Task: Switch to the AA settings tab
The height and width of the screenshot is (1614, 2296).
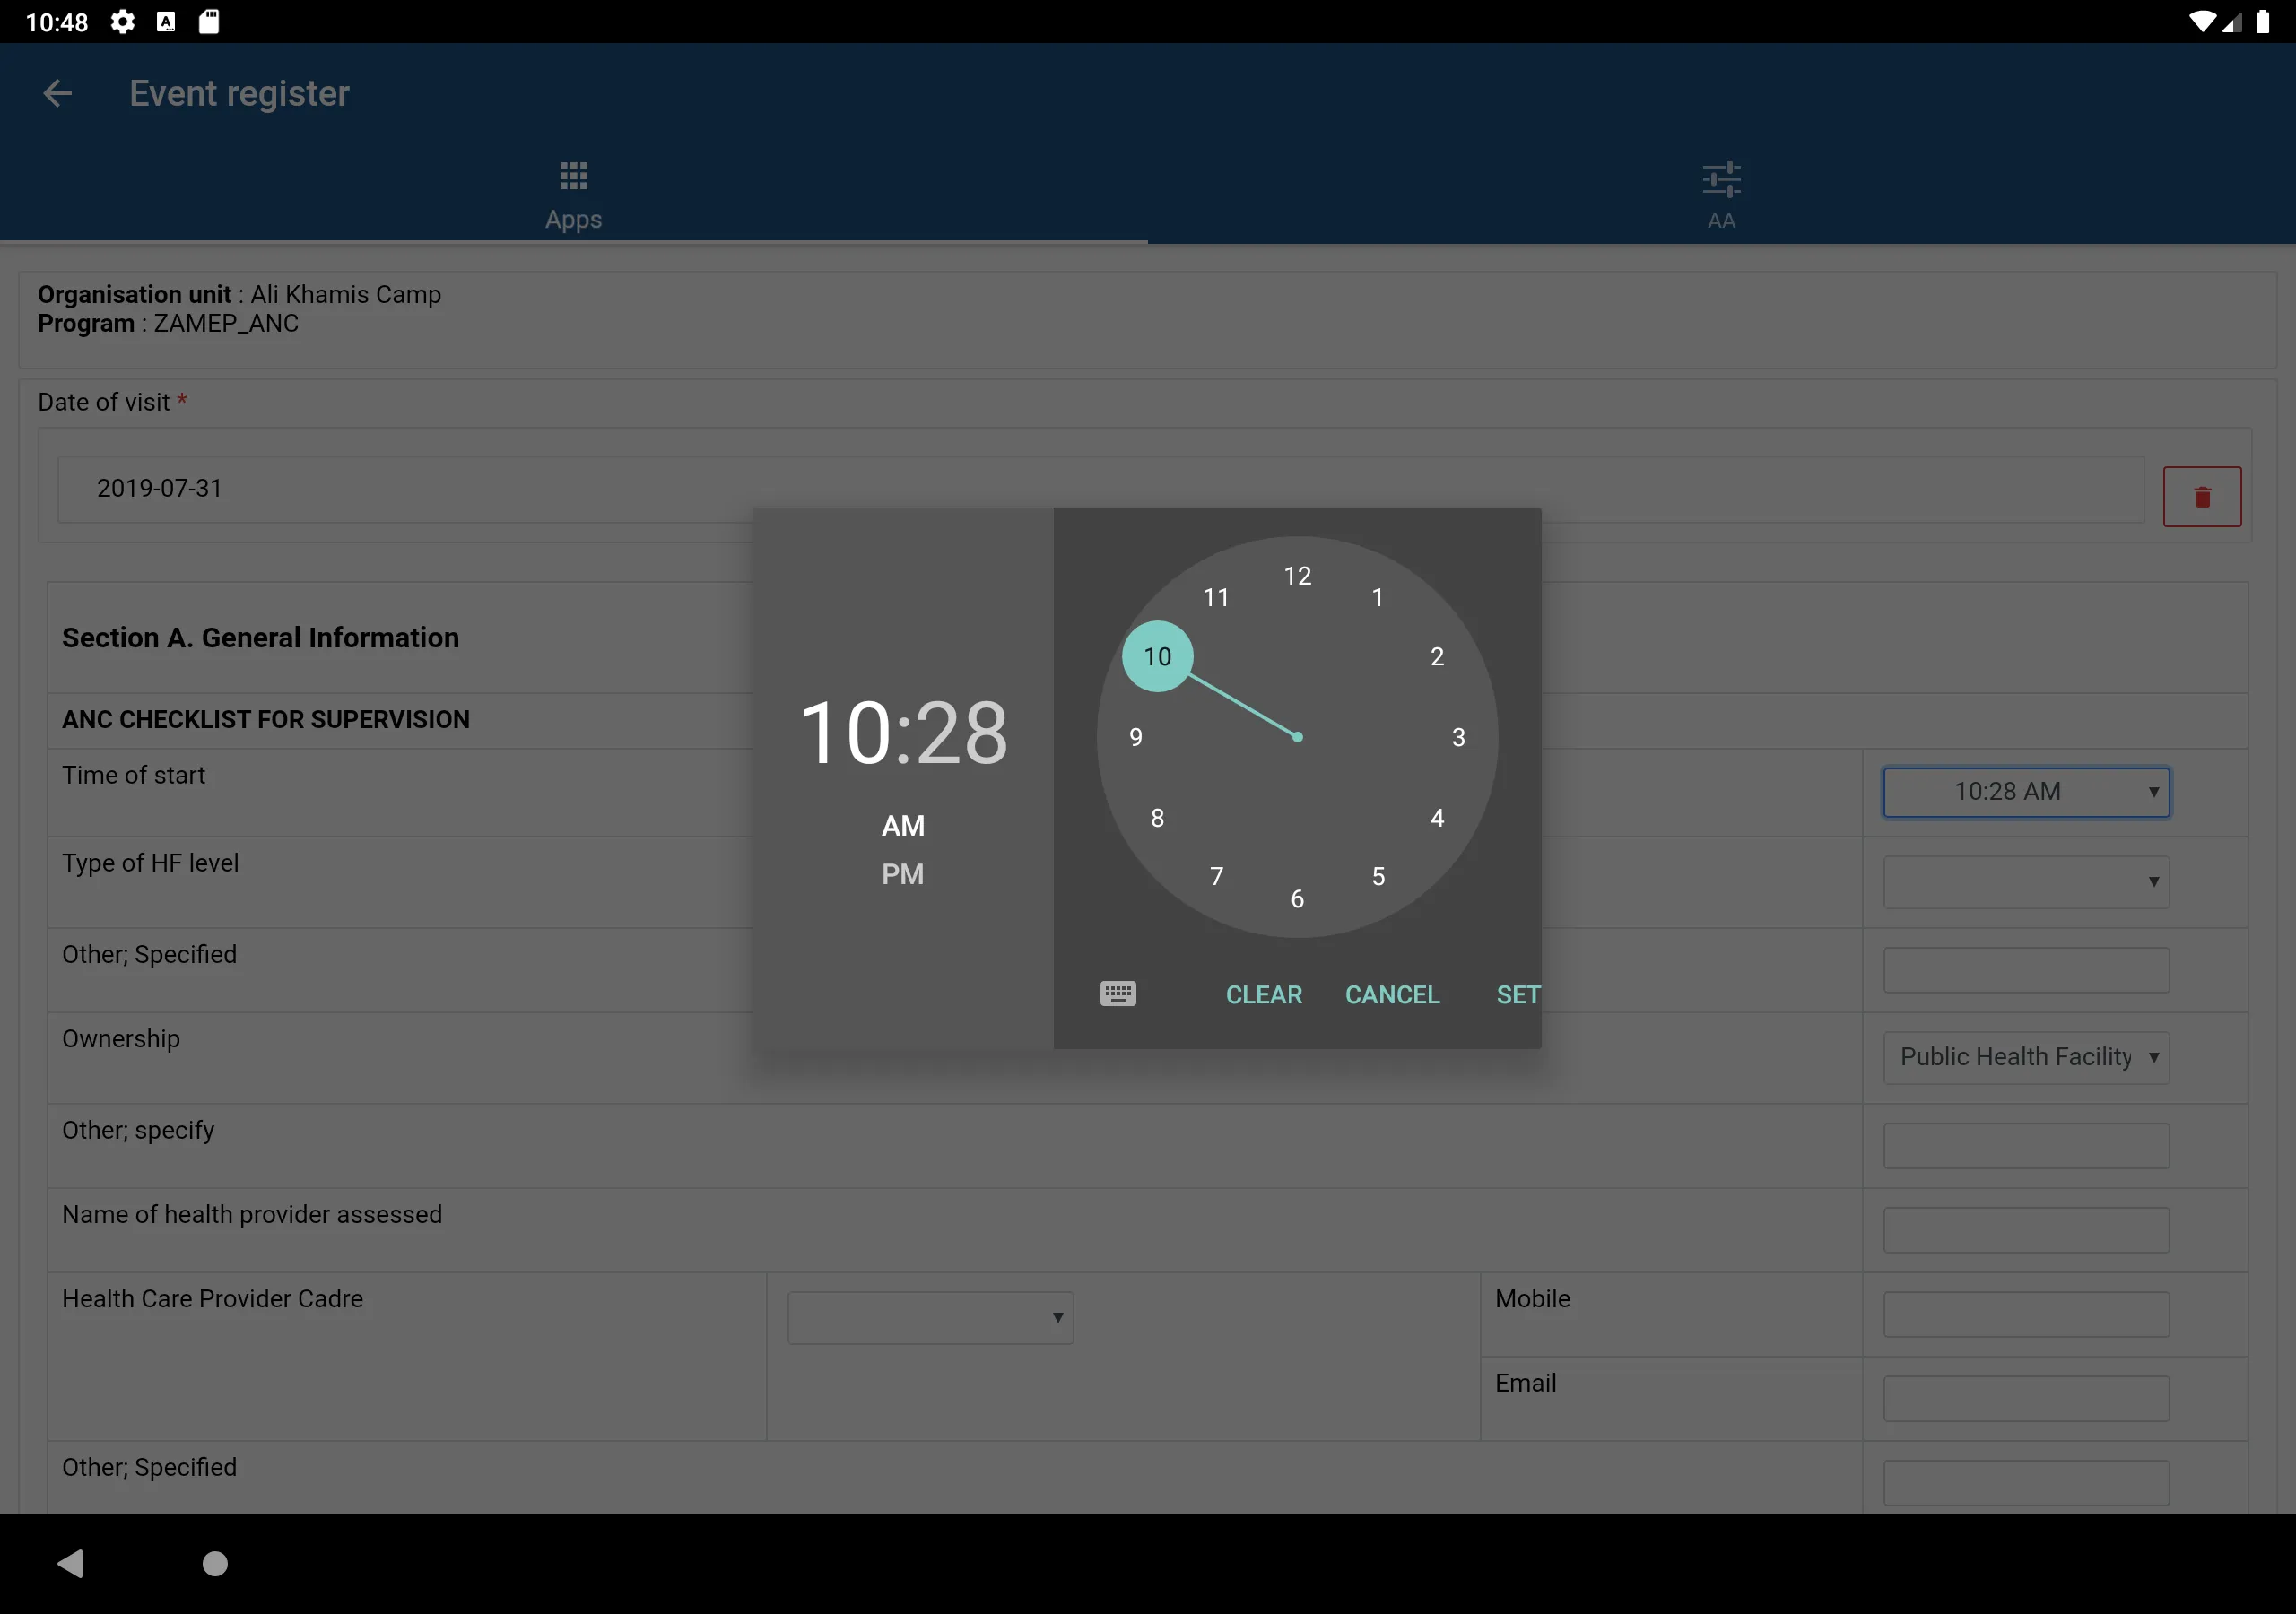Action: click(1721, 196)
